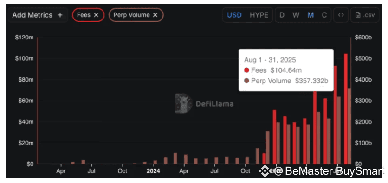Open the Add Metrics dropdown
Screen dimensions: 388x183
(38, 15)
